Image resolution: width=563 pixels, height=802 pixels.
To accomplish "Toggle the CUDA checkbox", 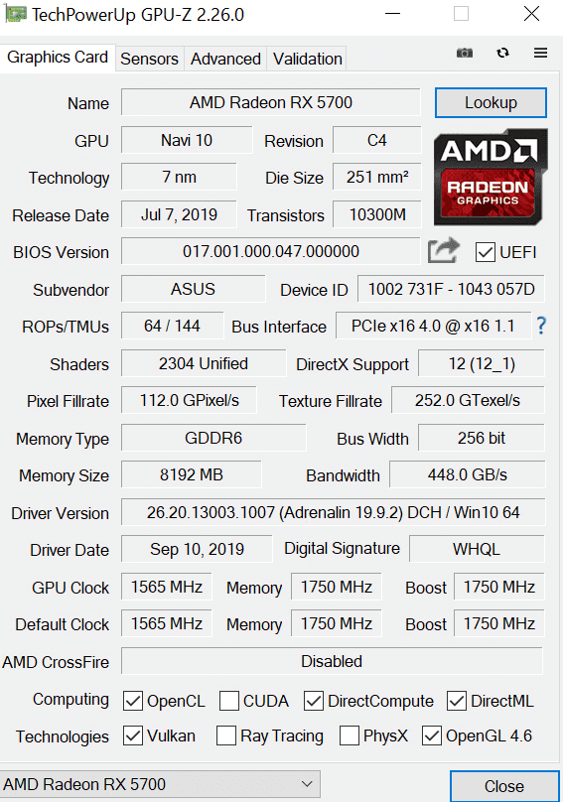I will [x=228, y=701].
